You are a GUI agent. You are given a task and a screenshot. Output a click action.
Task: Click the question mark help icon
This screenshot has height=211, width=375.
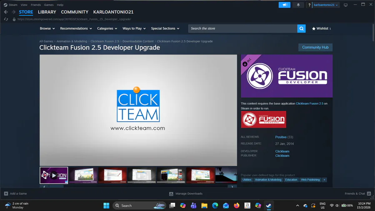click(x=309, y=5)
